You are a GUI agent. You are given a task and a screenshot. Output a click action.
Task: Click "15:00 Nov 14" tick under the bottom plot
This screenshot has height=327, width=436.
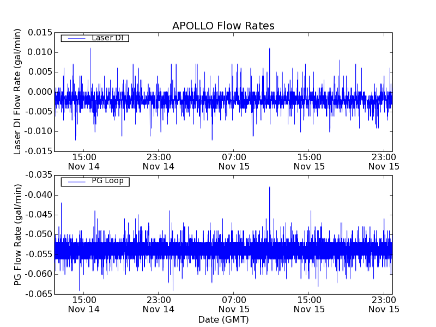[x=83, y=304]
